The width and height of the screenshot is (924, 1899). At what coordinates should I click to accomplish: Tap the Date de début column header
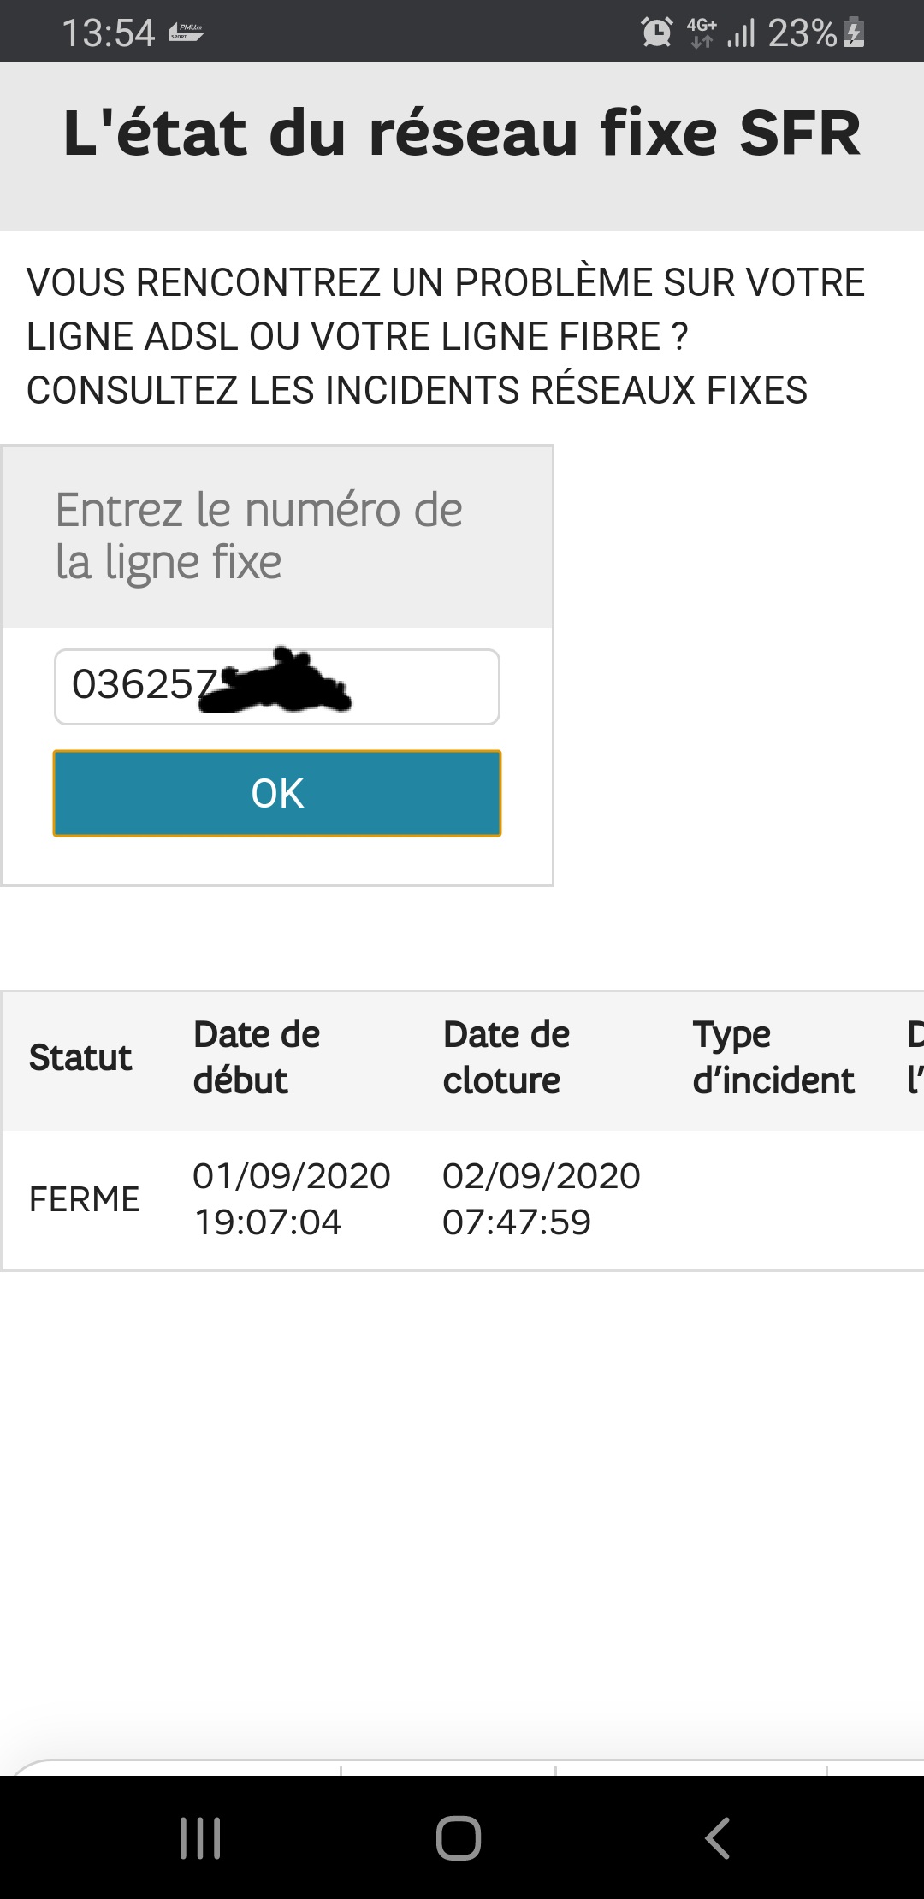pyautogui.click(x=257, y=1058)
